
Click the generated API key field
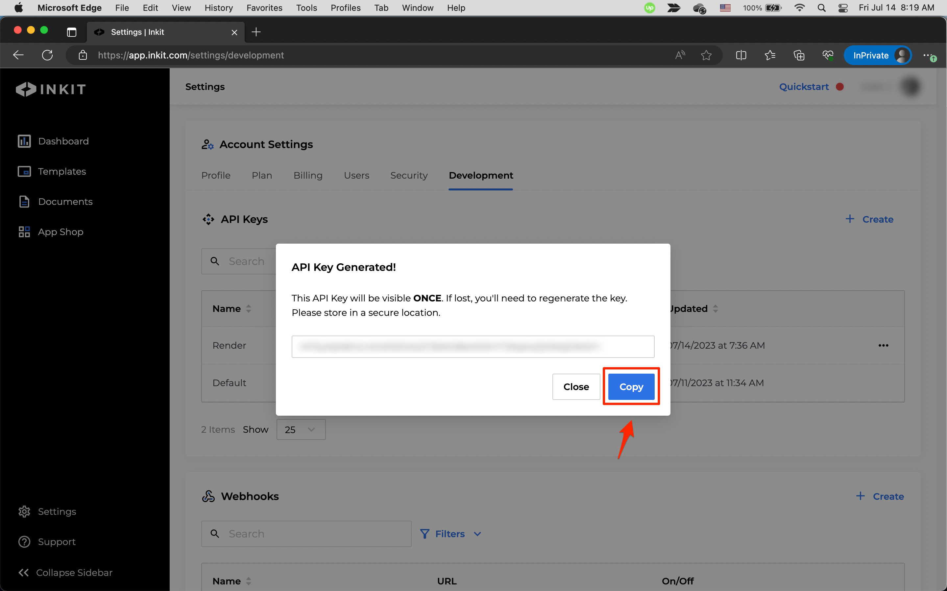click(x=472, y=347)
